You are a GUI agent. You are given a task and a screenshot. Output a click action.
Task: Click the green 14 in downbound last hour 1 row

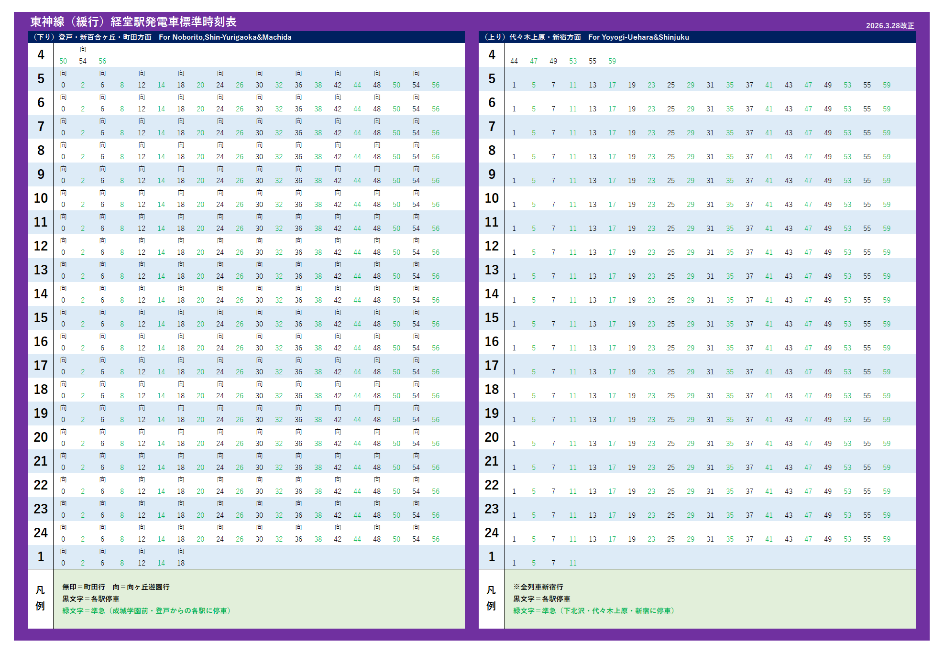click(161, 563)
